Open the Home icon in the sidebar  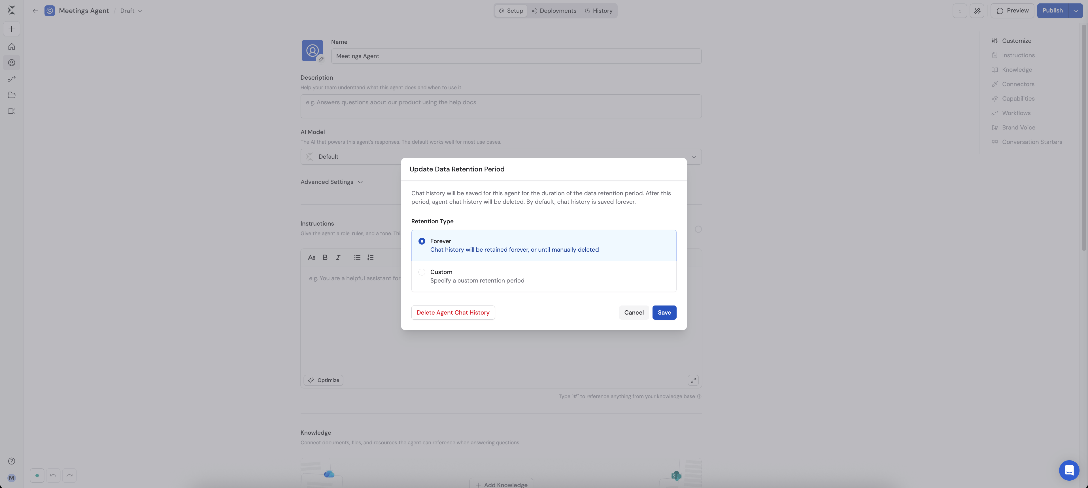(x=11, y=46)
